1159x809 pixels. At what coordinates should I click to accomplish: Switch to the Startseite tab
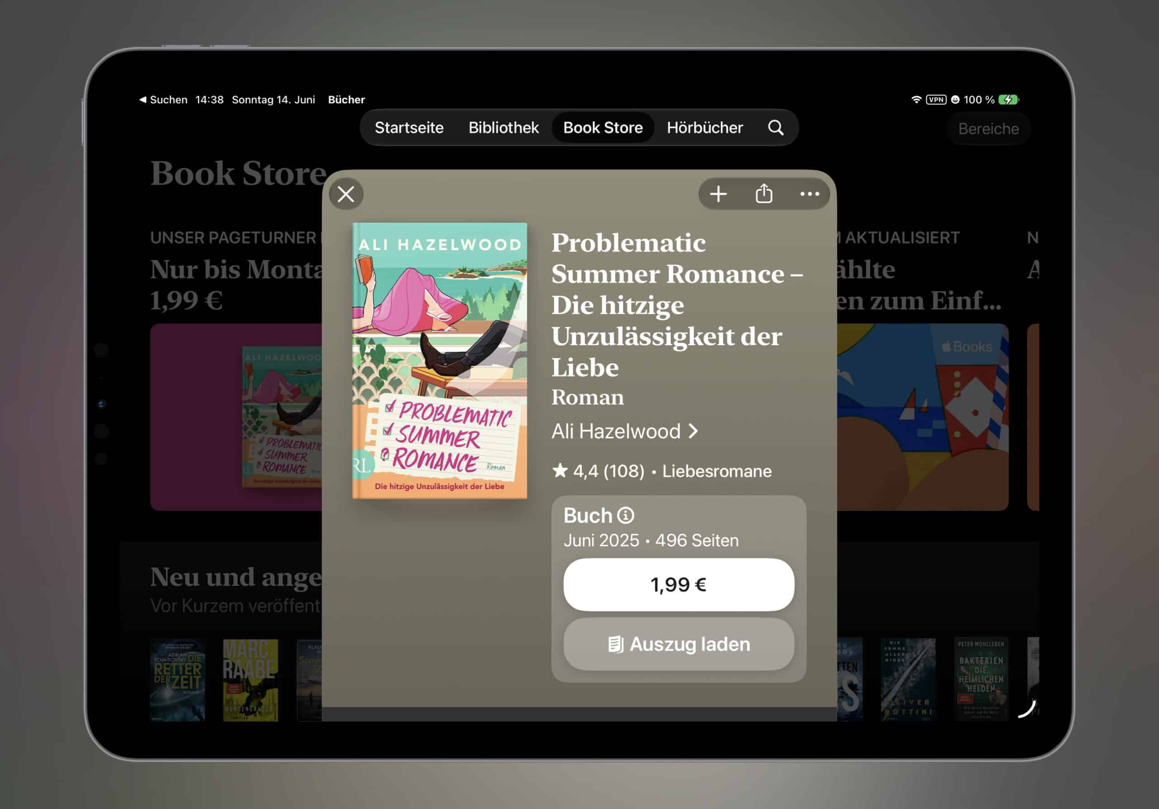click(409, 128)
